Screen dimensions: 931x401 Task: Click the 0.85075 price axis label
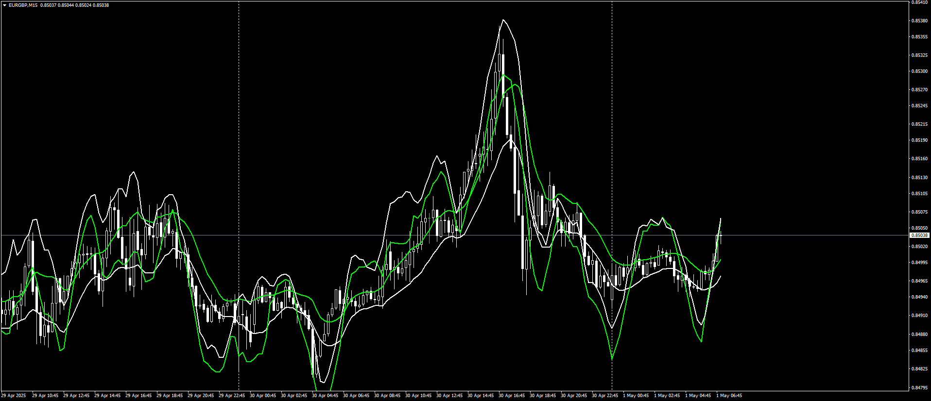[x=919, y=212]
